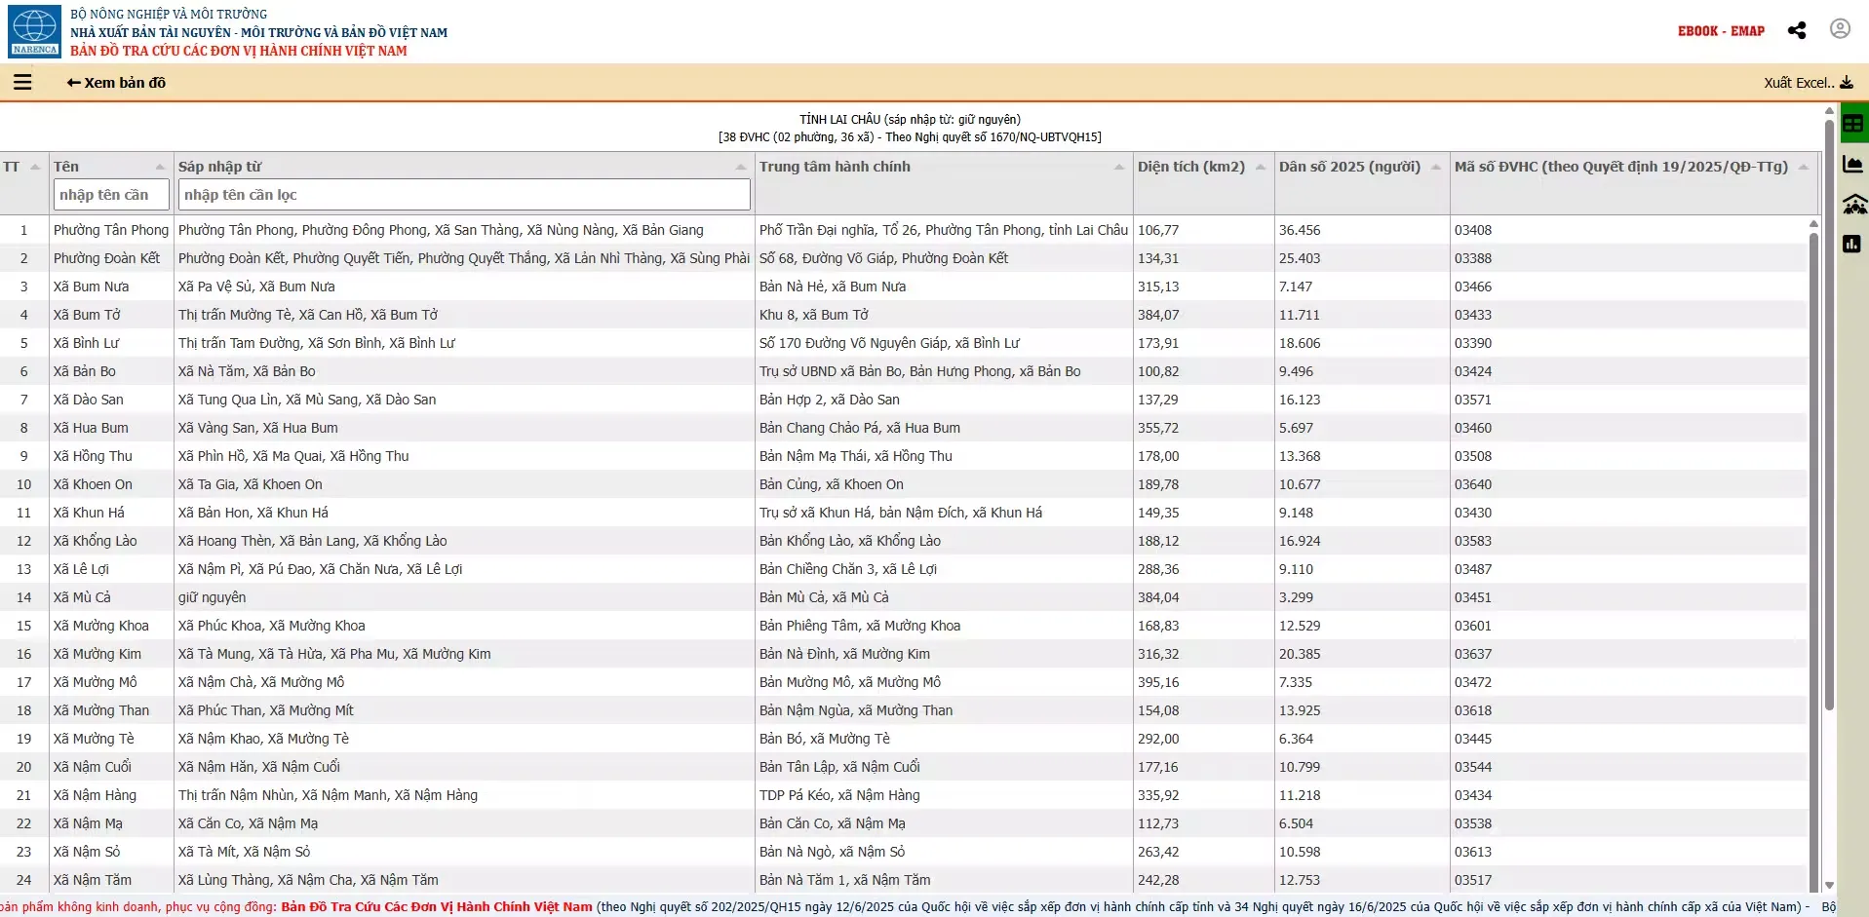Click the share icon
This screenshot has height=917, width=1869.
coord(1797,30)
